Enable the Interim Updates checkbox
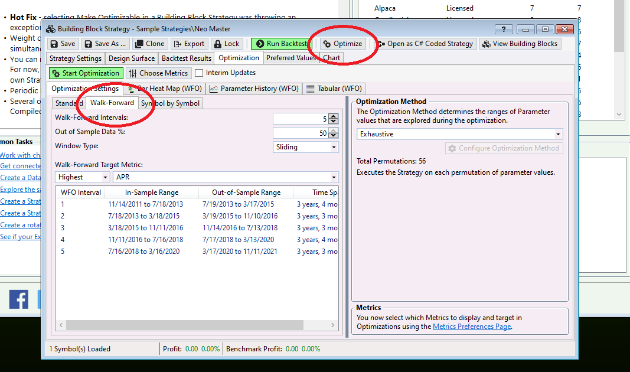The width and height of the screenshot is (630, 372). pos(199,73)
